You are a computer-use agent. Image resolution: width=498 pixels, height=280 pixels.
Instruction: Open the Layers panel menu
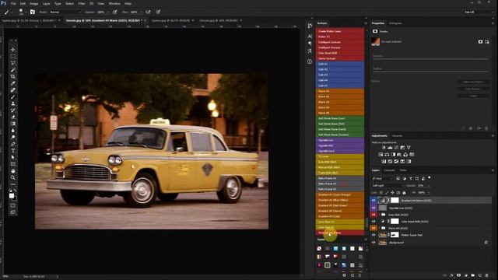(x=493, y=170)
